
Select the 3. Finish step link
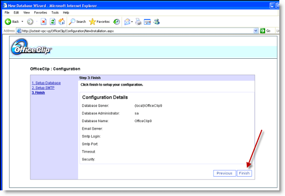pyautogui.click(x=38, y=93)
